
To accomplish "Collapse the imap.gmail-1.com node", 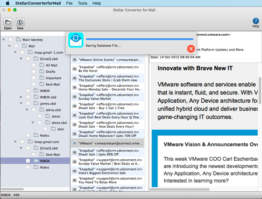I will [x=15, y=52].
